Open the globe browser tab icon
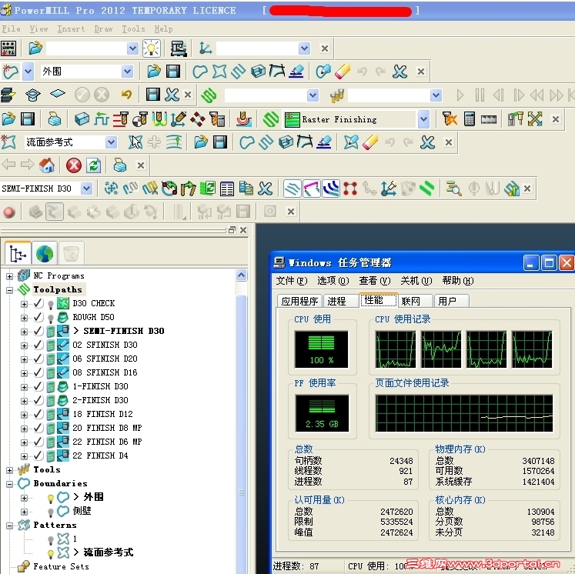Image resolution: width=575 pixels, height=574 pixels. click(x=45, y=253)
